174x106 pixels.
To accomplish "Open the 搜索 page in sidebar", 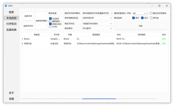I will point(11,12).
